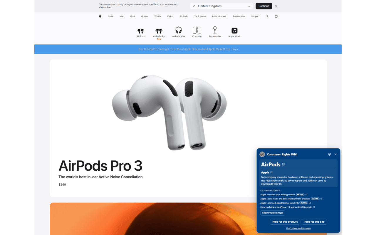This screenshot has height=235, width=376.
Task: Click the Apple logo in navigation bar
Action: point(100,16)
